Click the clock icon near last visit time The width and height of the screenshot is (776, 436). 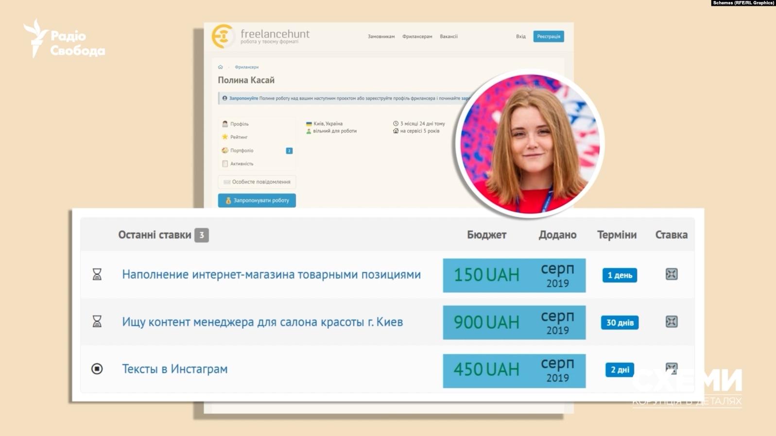click(396, 123)
